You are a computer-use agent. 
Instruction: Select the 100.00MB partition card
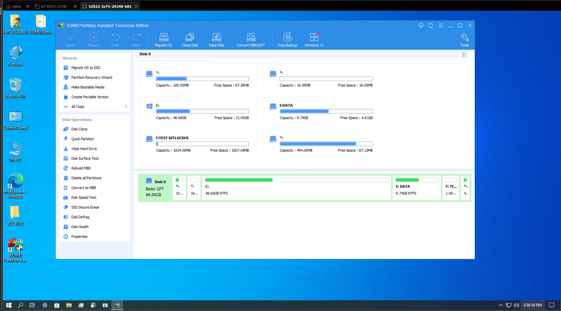point(198,78)
